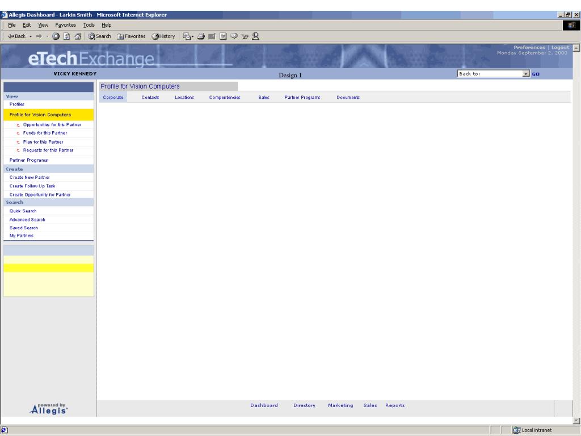
Task: Click the GO link
Action: [536, 74]
